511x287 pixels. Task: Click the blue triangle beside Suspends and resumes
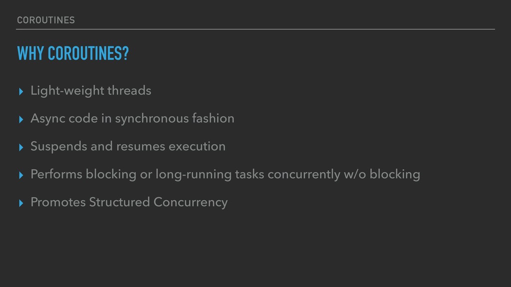[21, 147]
